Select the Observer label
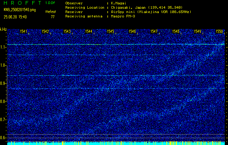The height and width of the screenshot is (145, 228). coord(74,3)
